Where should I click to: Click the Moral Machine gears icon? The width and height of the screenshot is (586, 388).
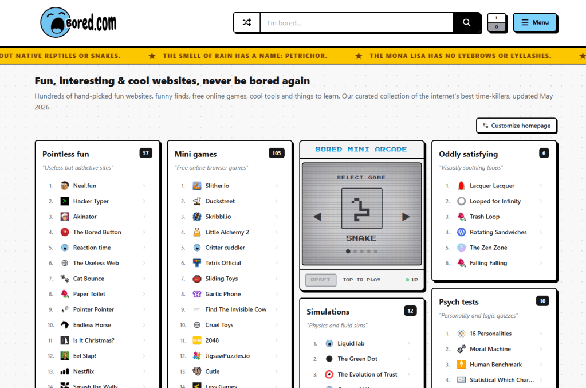(462, 349)
